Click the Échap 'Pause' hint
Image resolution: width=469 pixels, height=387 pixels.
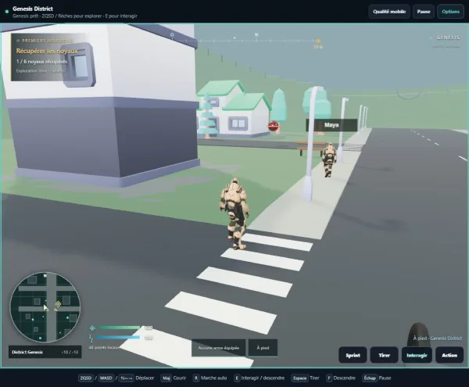pyautogui.click(x=377, y=378)
